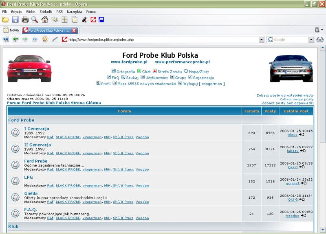Open the Widok menu

click(31, 12)
